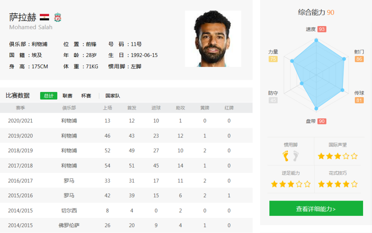Click the highlighted left foot icon
This screenshot has height=233, width=372.
click(x=286, y=156)
